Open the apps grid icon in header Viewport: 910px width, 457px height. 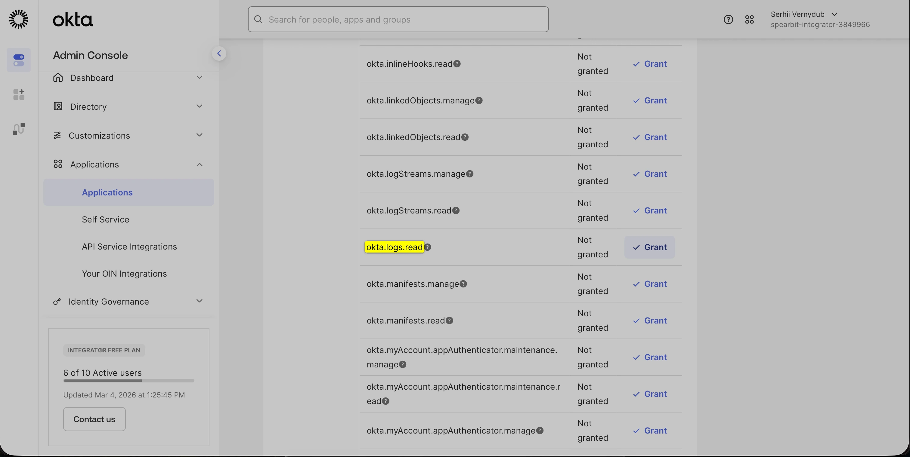pyautogui.click(x=749, y=20)
